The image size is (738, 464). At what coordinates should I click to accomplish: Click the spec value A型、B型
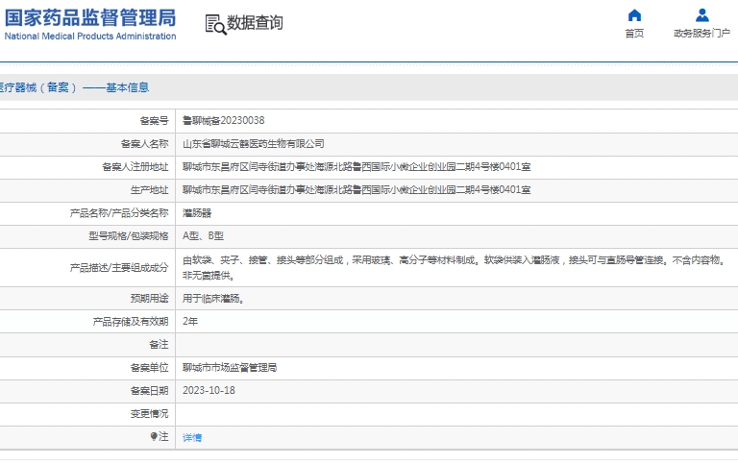point(203,236)
